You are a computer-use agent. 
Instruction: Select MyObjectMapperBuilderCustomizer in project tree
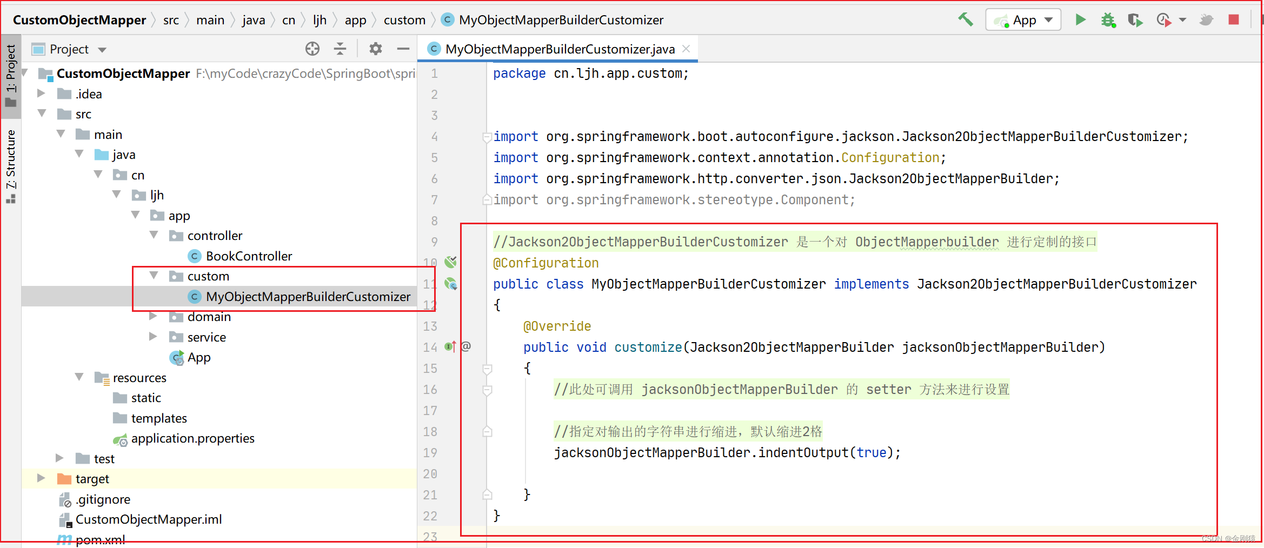pyautogui.click(x=299, y=296)
